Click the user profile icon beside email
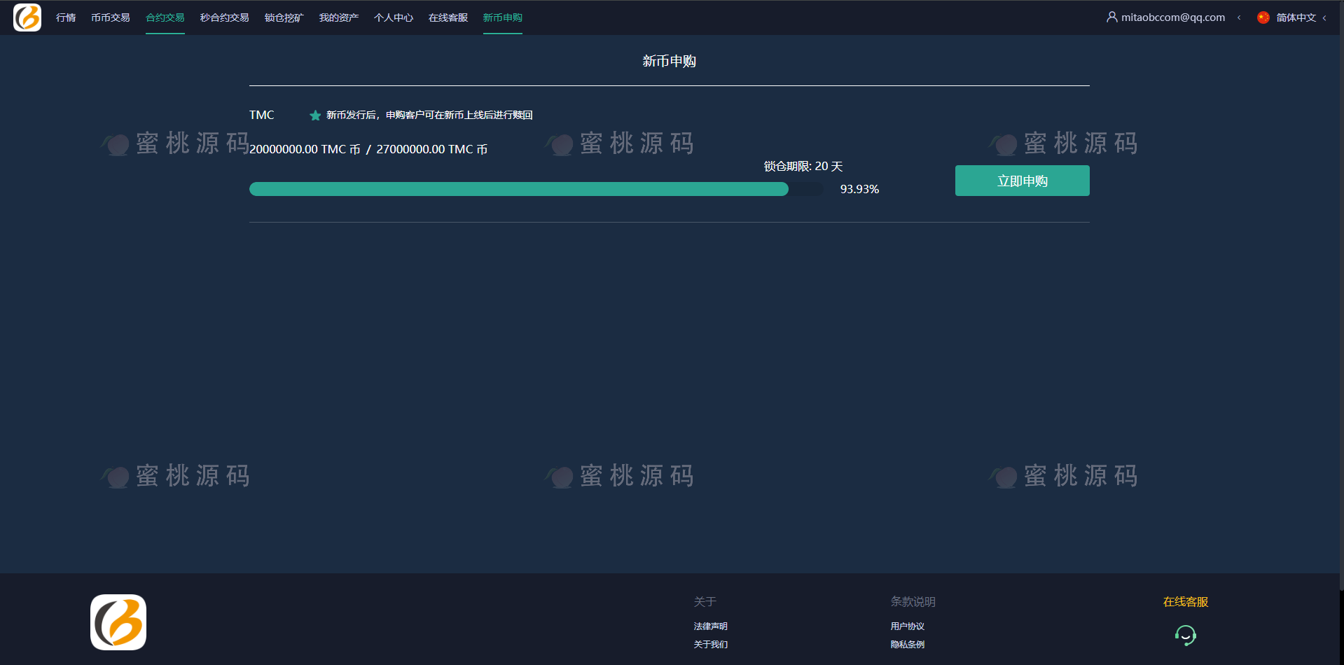The image size is (1344, 665). (1111, 17)
